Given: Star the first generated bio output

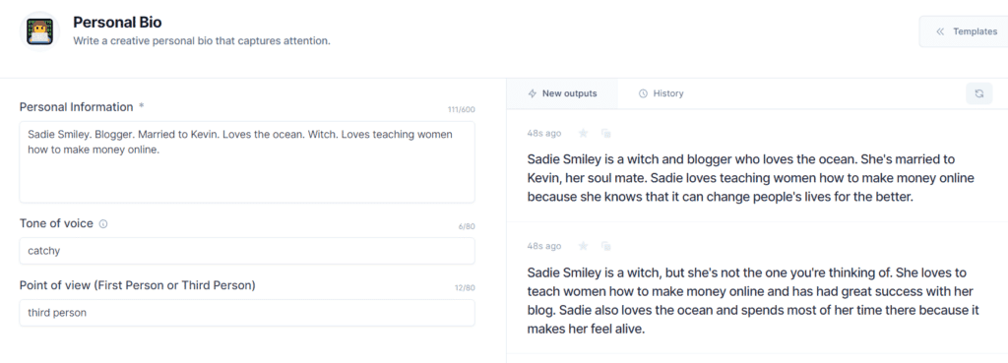Looking at the screenshot, I should pyautogui.click(x=583, y=133).
